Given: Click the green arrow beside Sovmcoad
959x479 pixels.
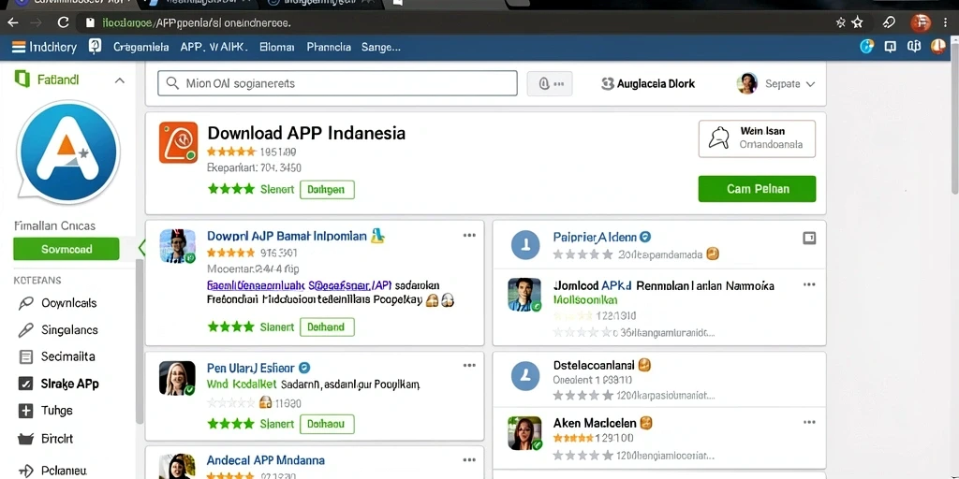Looking at the screenshot, I should point(141,248).
